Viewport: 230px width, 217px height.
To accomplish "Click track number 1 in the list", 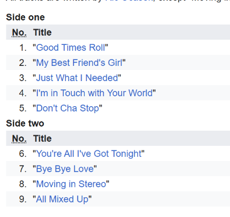I will (x=23, y=48).
